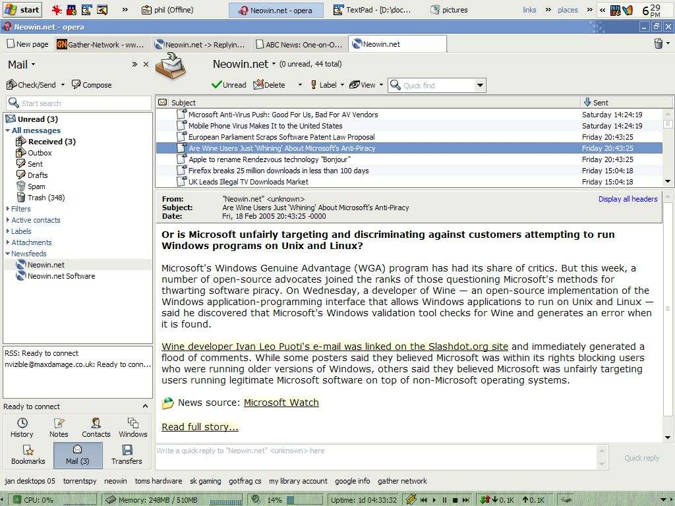Open the closed tabs trash icon

pyautogui.click(x=659, y=43)
